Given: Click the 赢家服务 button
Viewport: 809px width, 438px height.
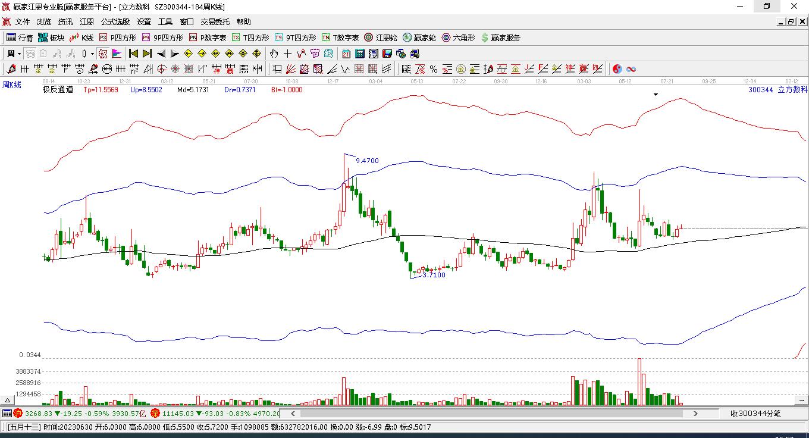Looking at the screenshot, I should coord(500,37).
